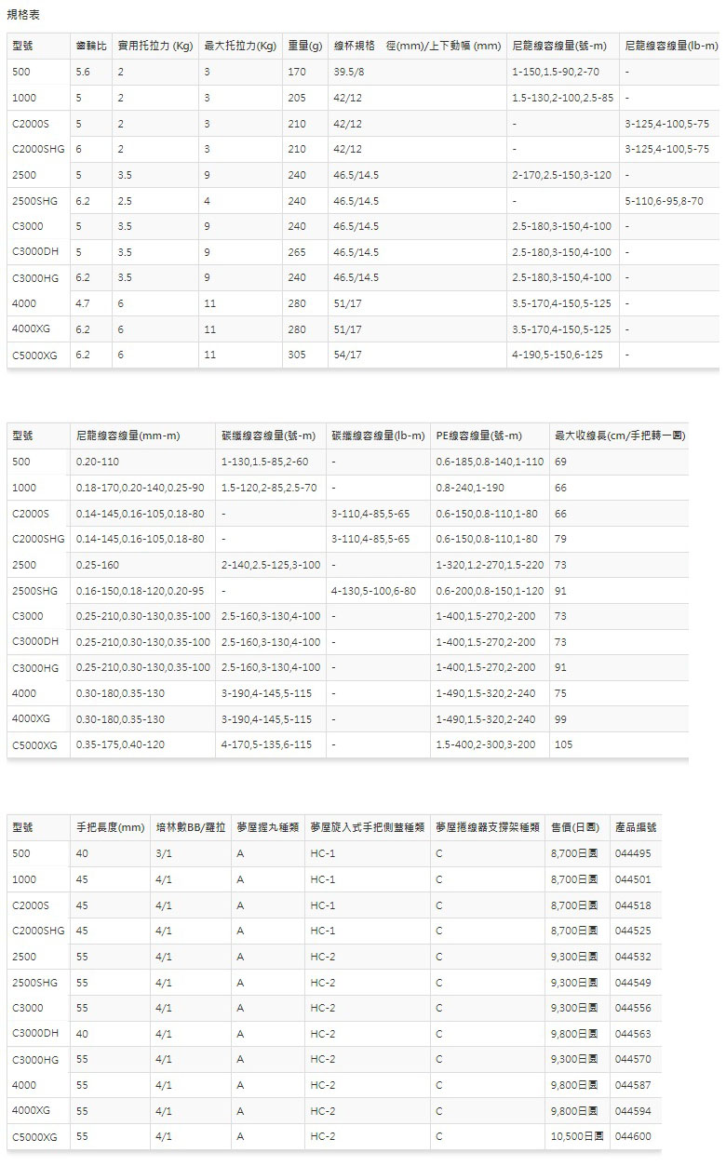Select the weight value 170

coord(297,72)
